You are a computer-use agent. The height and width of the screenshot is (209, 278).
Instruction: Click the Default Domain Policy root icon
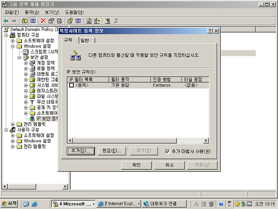[7, 29]
